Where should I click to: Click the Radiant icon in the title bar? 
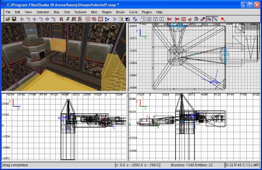tap(4, 4)
